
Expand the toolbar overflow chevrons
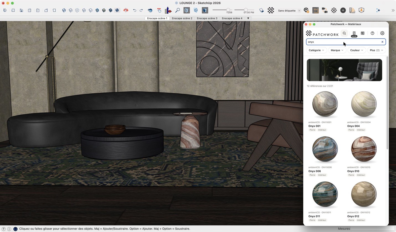coord(393,10)
